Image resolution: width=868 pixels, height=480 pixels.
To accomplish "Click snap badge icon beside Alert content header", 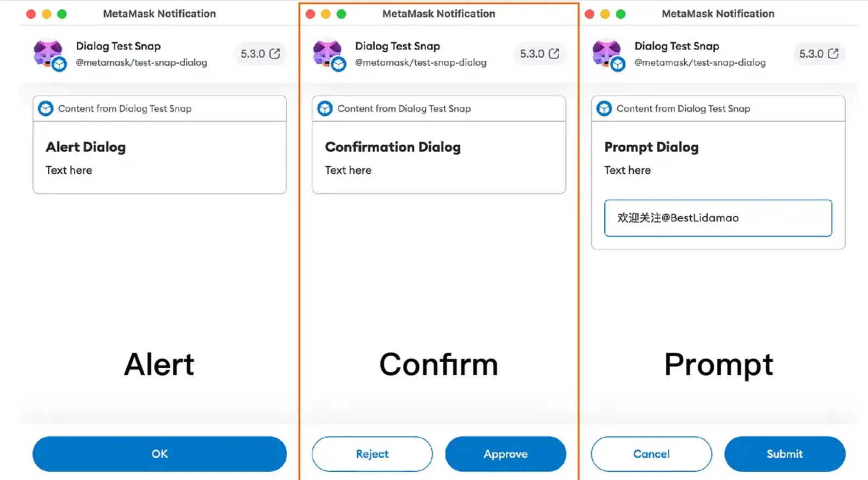I will click(46, 109).
